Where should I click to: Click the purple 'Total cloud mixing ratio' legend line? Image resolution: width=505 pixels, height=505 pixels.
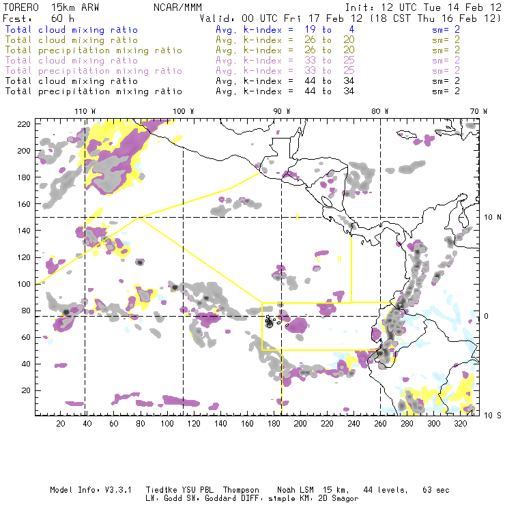[x=72, y=60]
